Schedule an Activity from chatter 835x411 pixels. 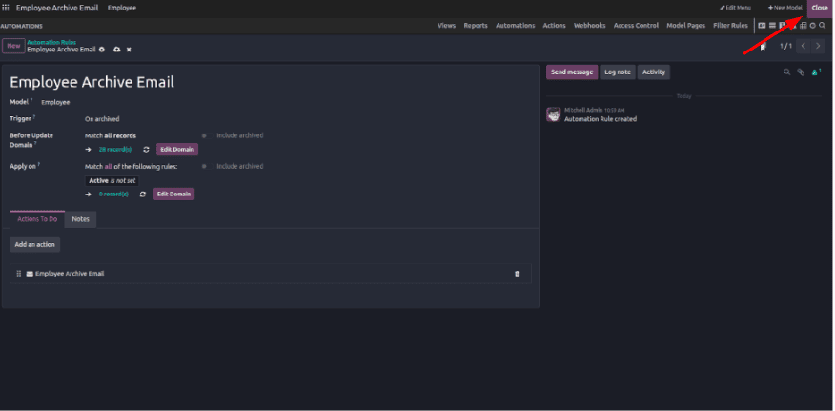point(653,72)
